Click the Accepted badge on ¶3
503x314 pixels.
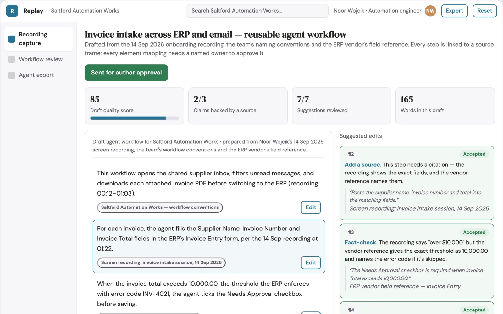tap(474, 232)
